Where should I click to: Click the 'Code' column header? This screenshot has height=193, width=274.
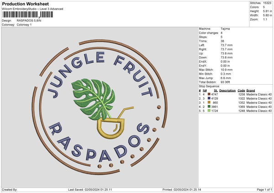pos(241,91)
